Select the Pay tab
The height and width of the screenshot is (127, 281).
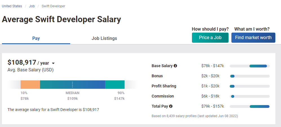(x=36, y=38)
